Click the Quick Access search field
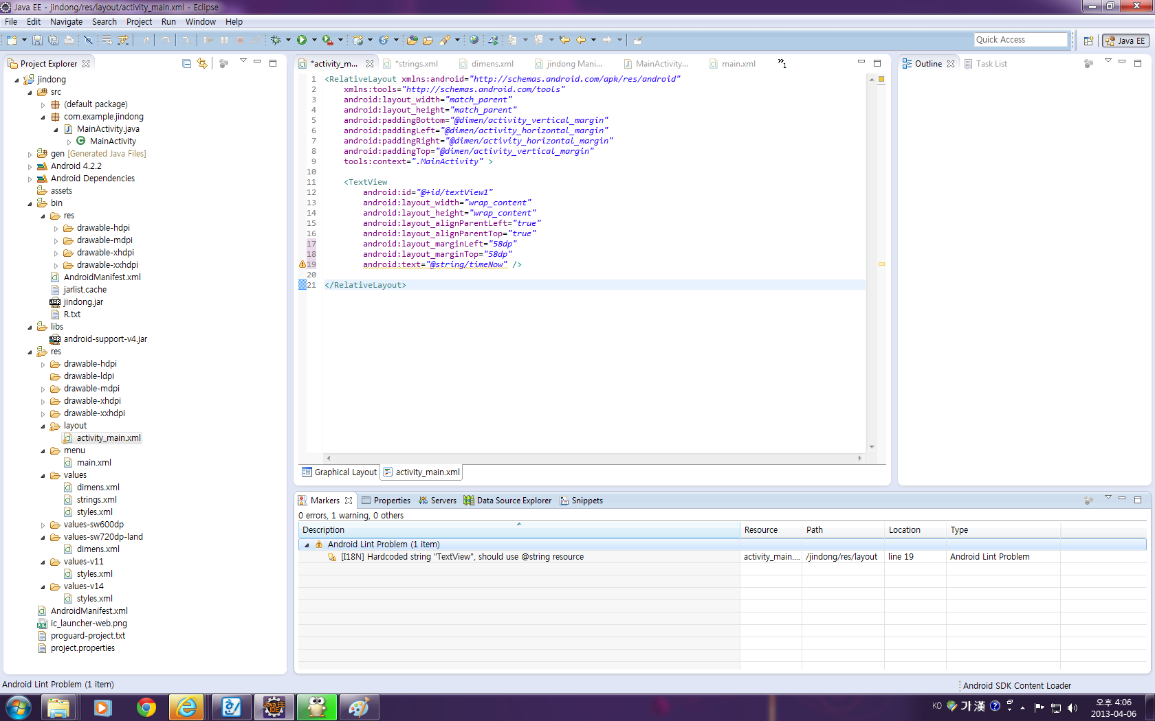The height and width of the screenshot is (721, 1155). 1020,40
